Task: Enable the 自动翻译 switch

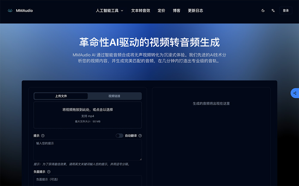Action: 119,136
